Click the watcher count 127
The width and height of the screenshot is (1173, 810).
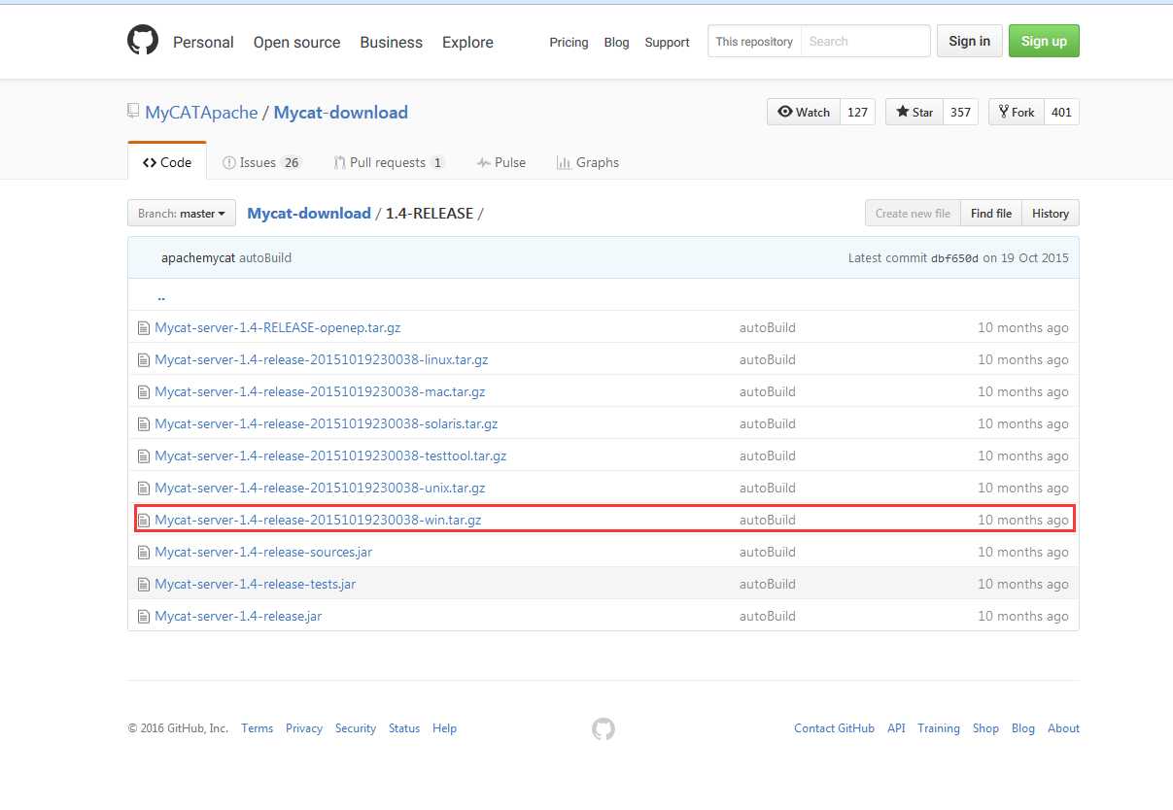coord(857,112)
